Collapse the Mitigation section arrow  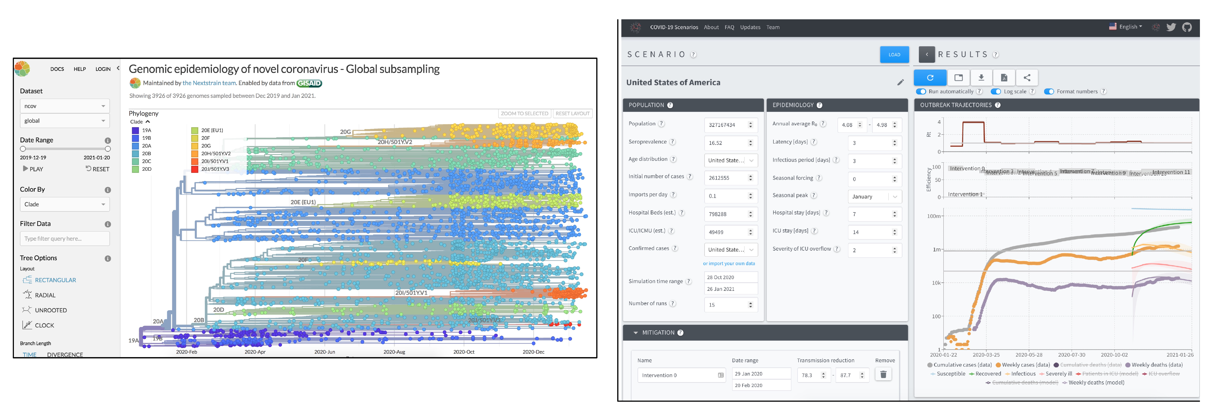tap(635, 333)
